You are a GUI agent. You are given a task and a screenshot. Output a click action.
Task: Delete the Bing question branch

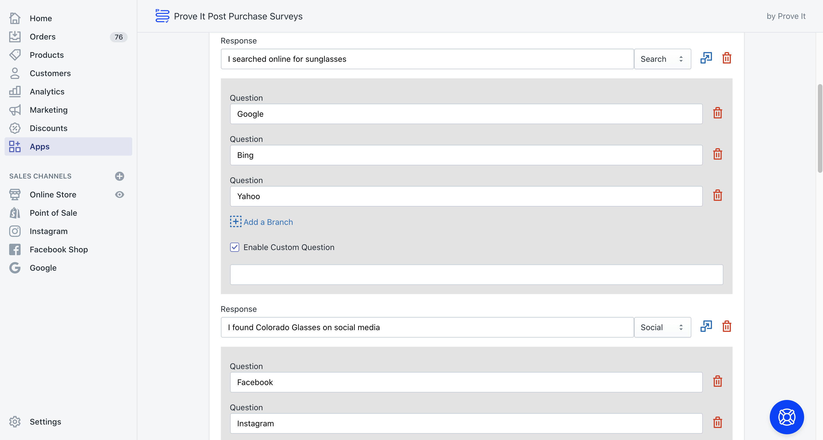click(717, 154)
